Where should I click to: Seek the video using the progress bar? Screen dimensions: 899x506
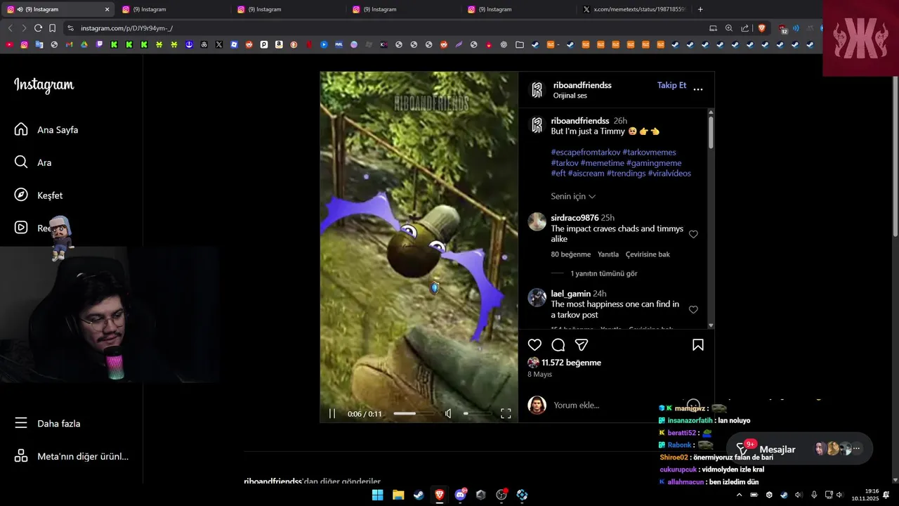click(414, 413)
